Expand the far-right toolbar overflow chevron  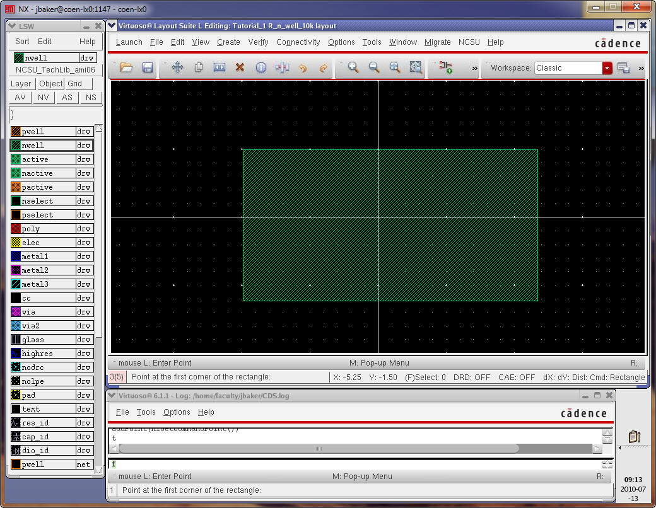[641, 68]
